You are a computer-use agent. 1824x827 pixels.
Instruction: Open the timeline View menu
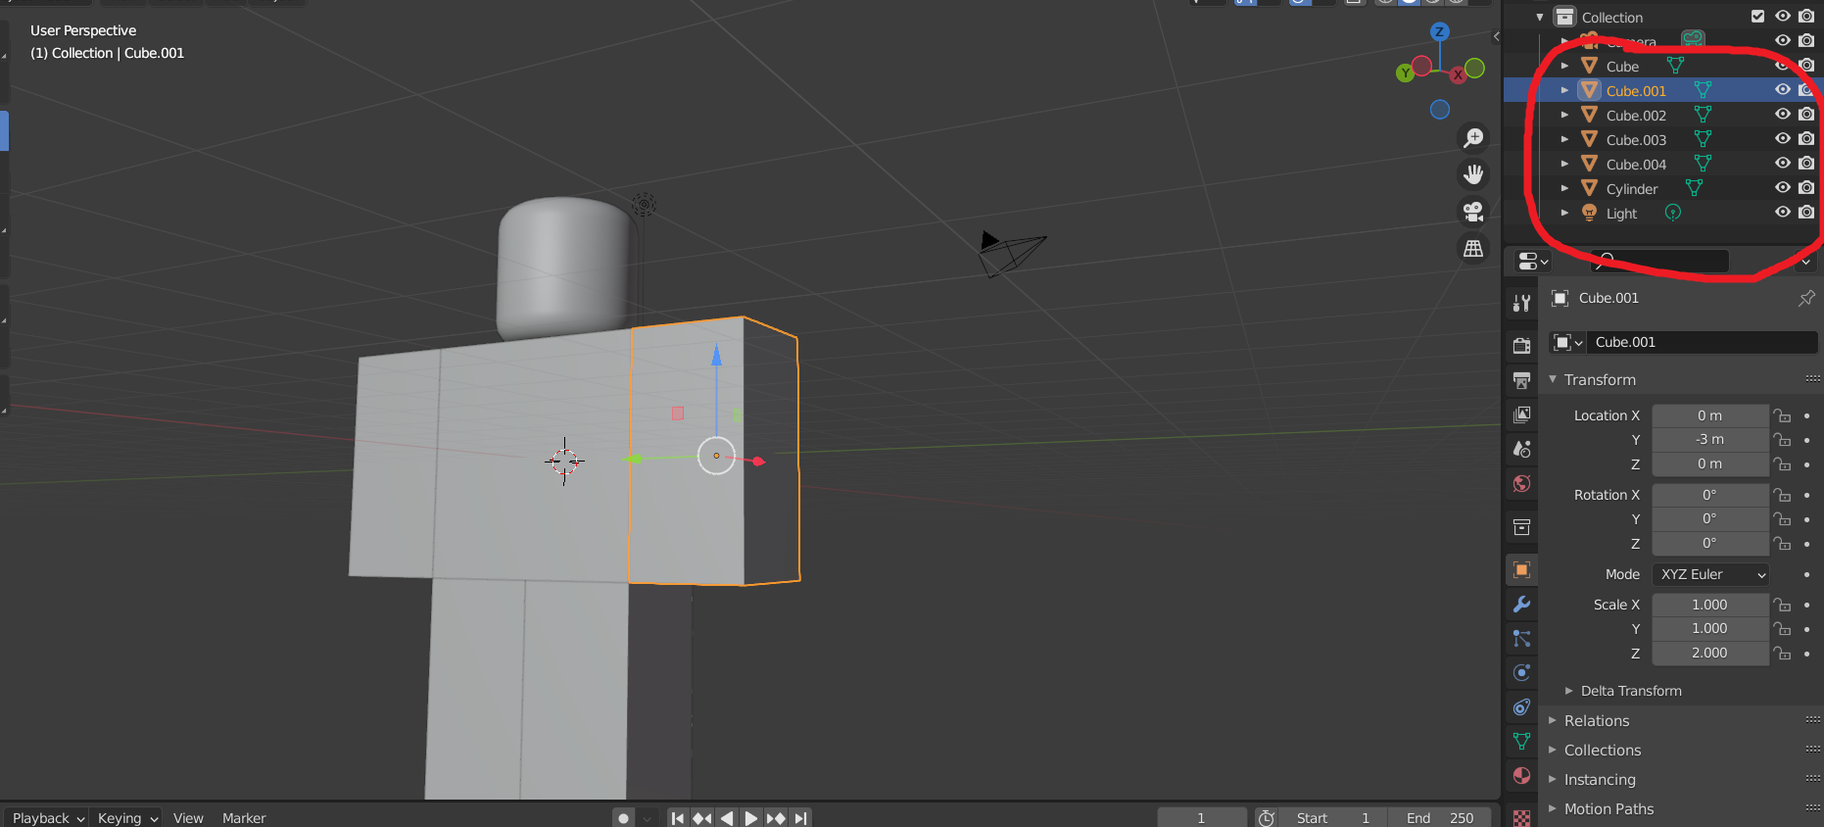tap(188, 817)
